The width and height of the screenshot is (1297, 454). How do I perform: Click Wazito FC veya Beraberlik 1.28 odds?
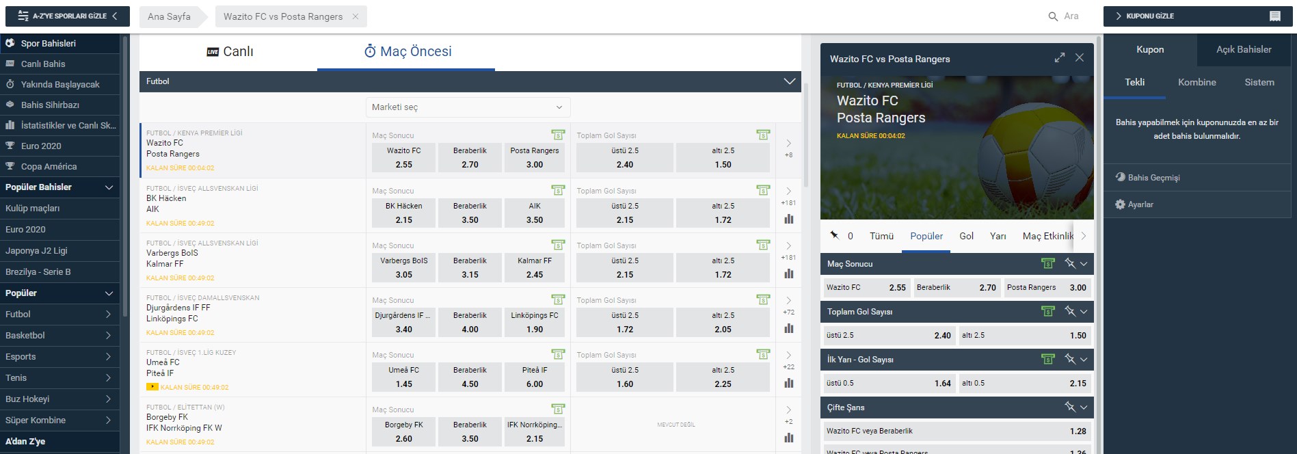957,431
